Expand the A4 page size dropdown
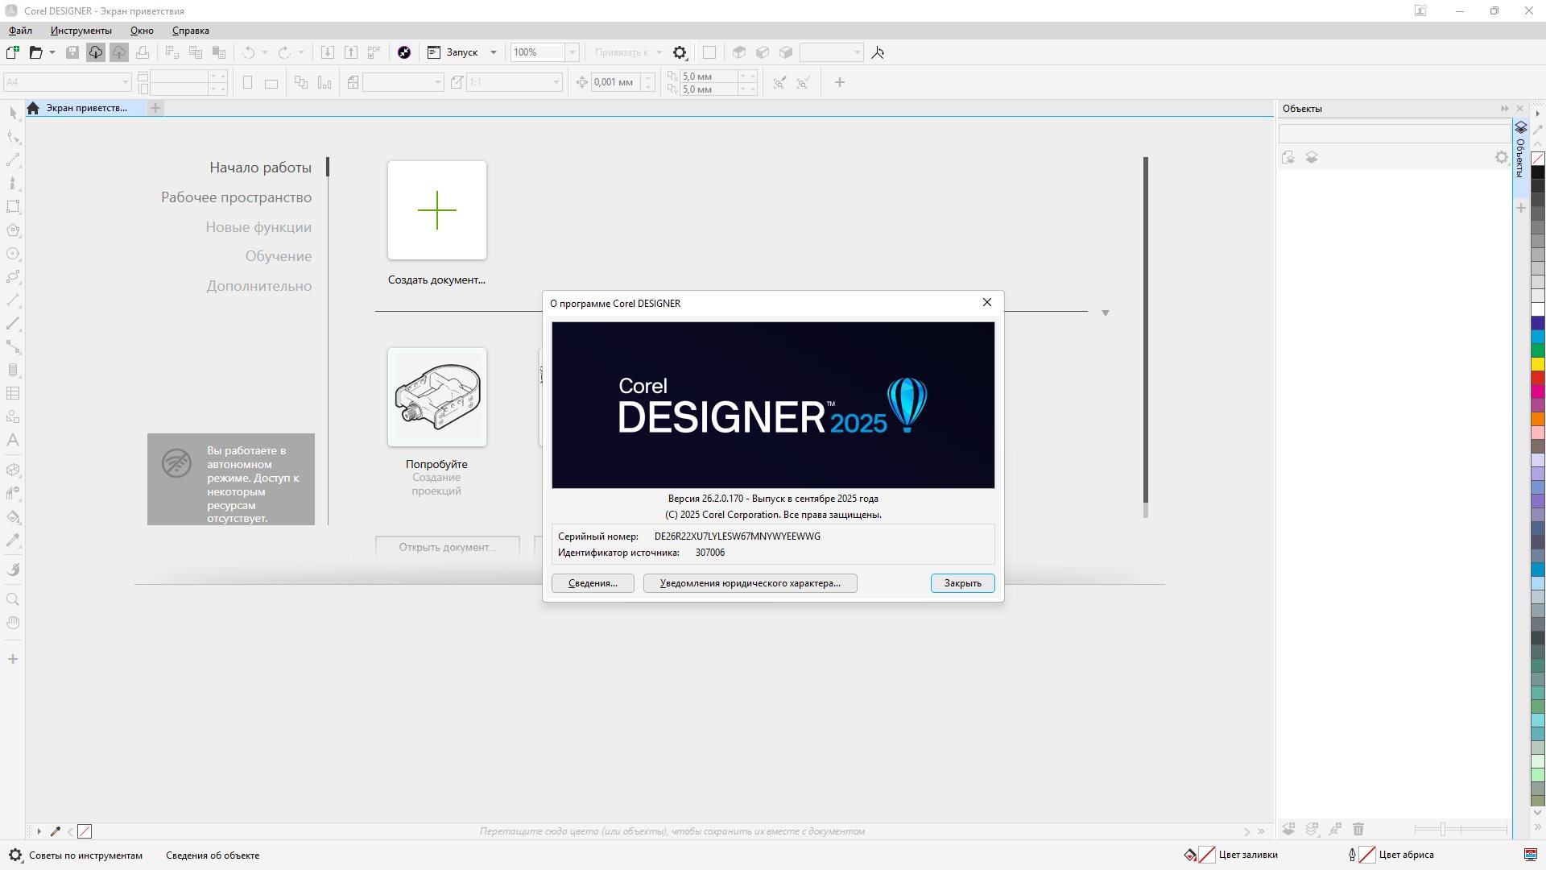The width and height of the screenshot is (1546, 870). [125, 82]
